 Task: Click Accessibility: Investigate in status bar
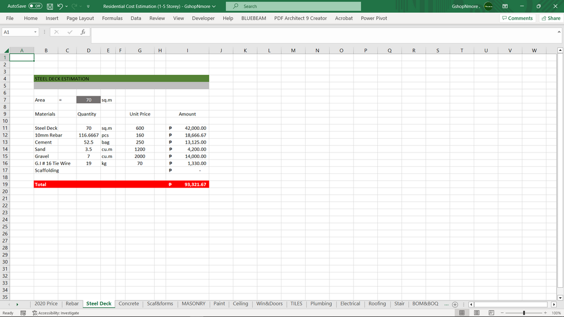pos(56,313)
